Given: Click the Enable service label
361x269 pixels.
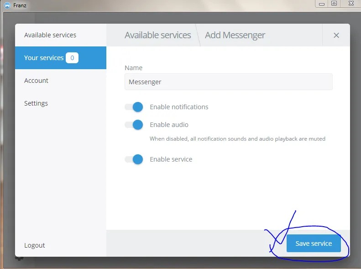Looking at the screenshot, I should (x=171, y=159).
